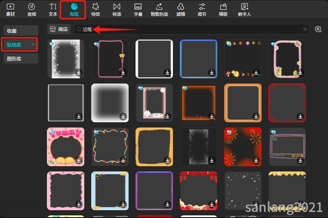Open the 素材 media panel
This screenshot has height=218, width=328.
pos(10,10)
